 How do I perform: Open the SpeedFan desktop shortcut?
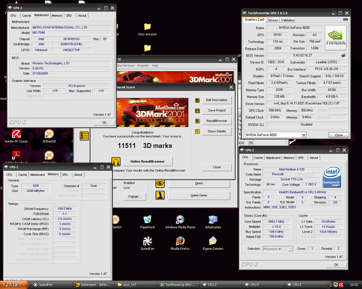147,243
